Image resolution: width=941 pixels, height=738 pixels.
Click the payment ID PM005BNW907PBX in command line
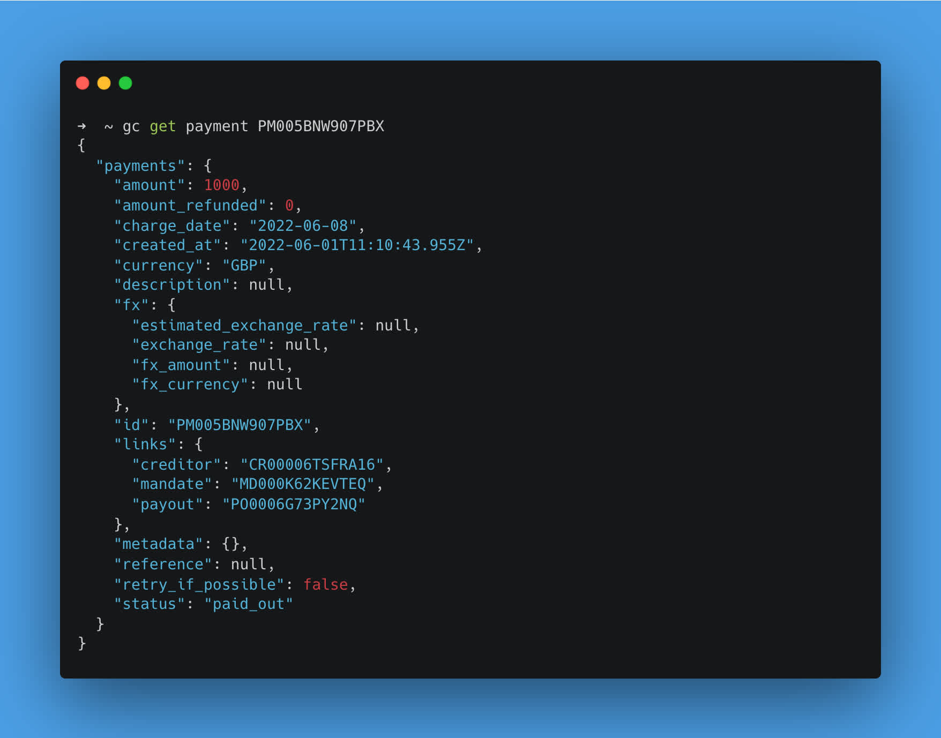coord(321,126)
